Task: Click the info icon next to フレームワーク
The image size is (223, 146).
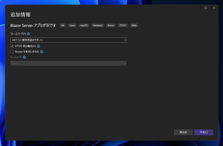Action: pos(29,34)
